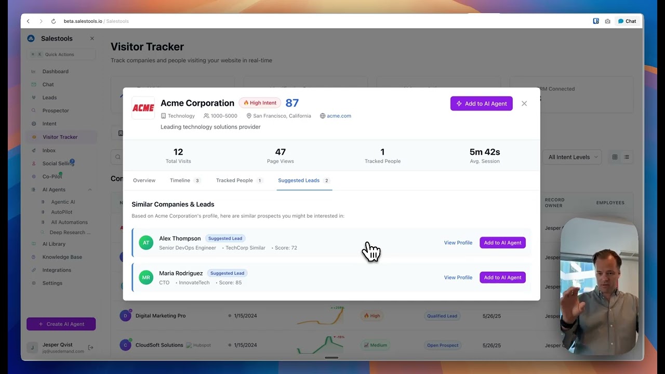Click the AT avatar for Alex Thompson
This screenshot has width=665, height=374.
[x=146, y=243]
